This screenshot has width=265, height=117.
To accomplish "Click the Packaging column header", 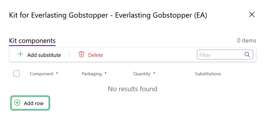I will (92, 74).
